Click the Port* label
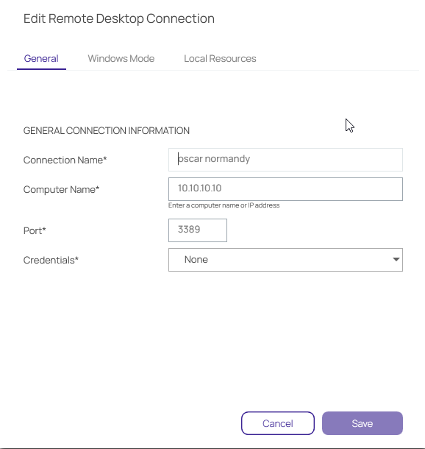 35,230
